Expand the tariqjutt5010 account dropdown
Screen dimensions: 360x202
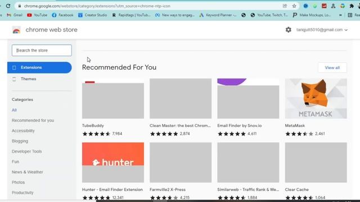pos(322,30)
